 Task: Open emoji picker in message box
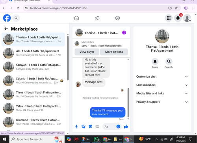[118, 127]
